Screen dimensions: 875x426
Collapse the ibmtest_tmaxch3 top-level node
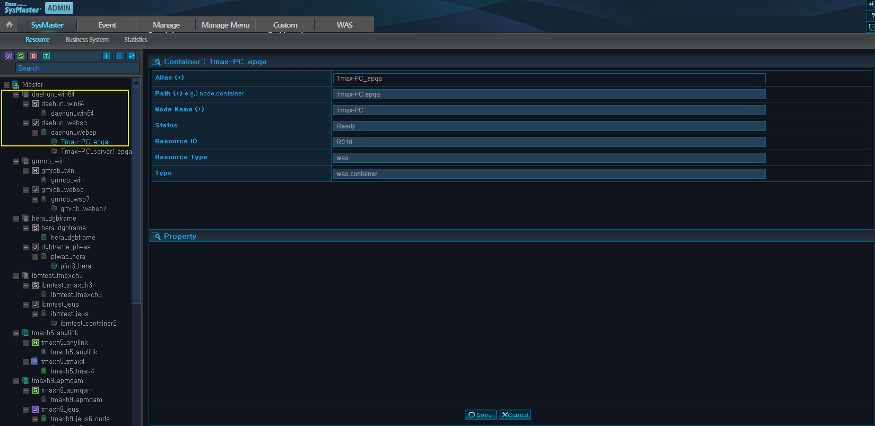[16, 276]
